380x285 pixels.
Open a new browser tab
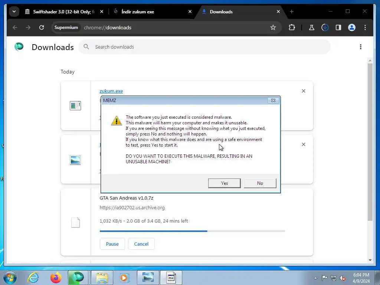click(x=292, y=12)
